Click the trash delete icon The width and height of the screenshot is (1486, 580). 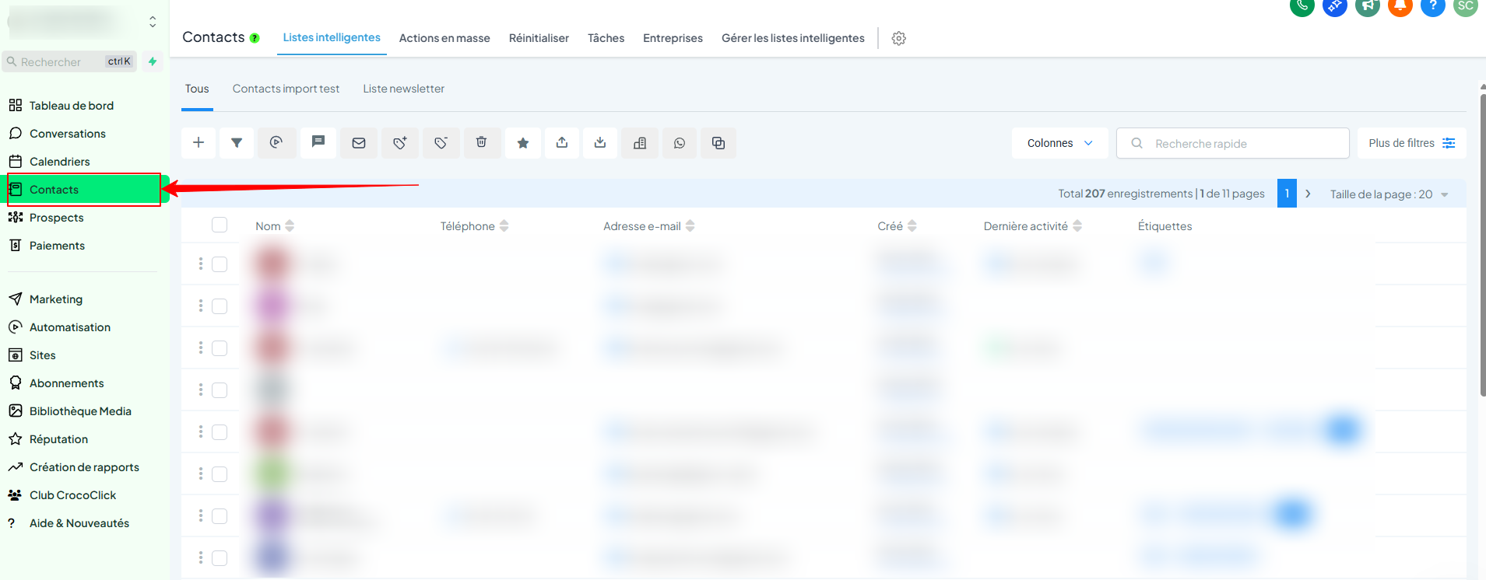pyautogui.click(x=482, y=143)
